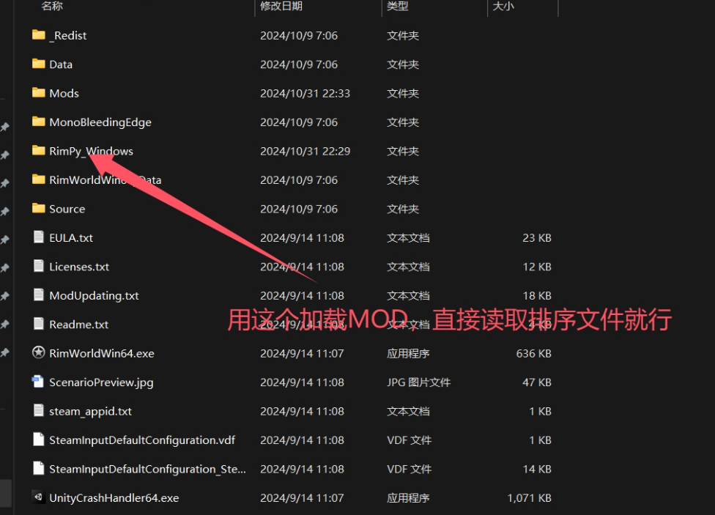Open the RimPy_Windows folder icon
The image size is (715, 515).
(39, 151)
